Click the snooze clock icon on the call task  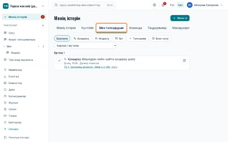coord(184,60)
